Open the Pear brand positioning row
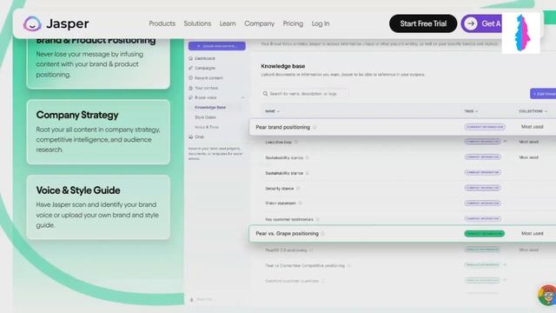The height and width of the screenshot is (313, 556). tap(402, 127)
